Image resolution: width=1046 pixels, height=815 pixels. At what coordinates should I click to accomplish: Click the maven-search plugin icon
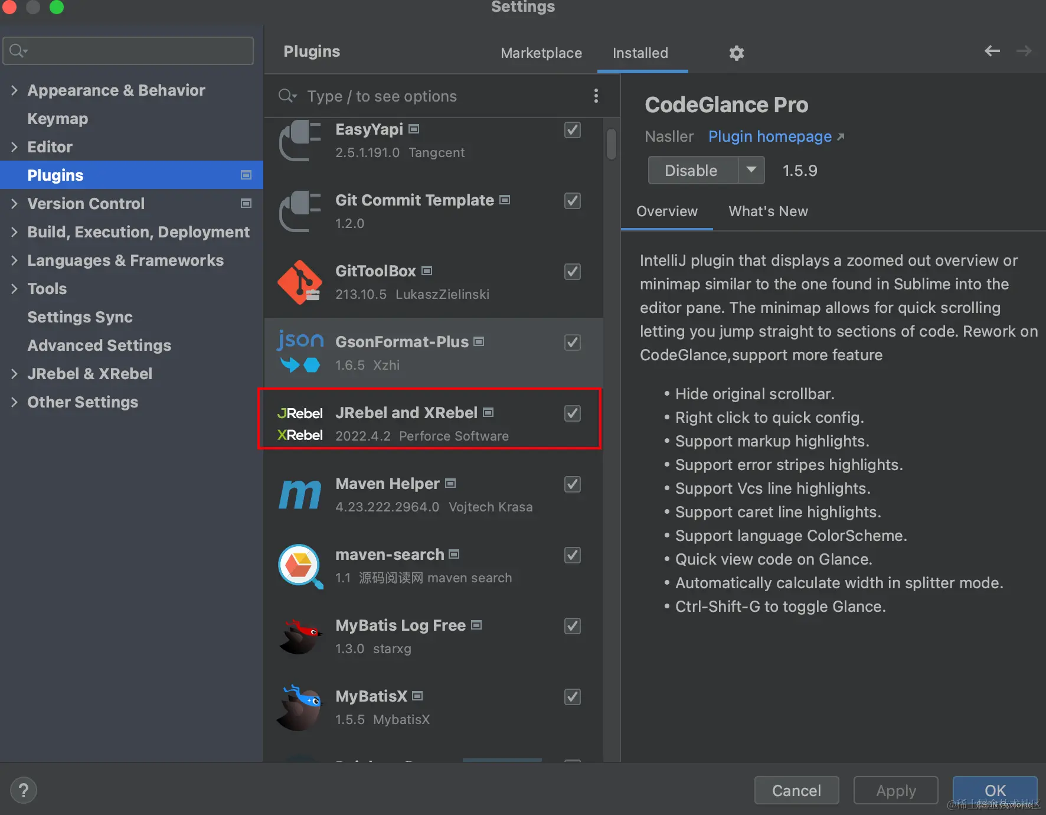point(300,566)
